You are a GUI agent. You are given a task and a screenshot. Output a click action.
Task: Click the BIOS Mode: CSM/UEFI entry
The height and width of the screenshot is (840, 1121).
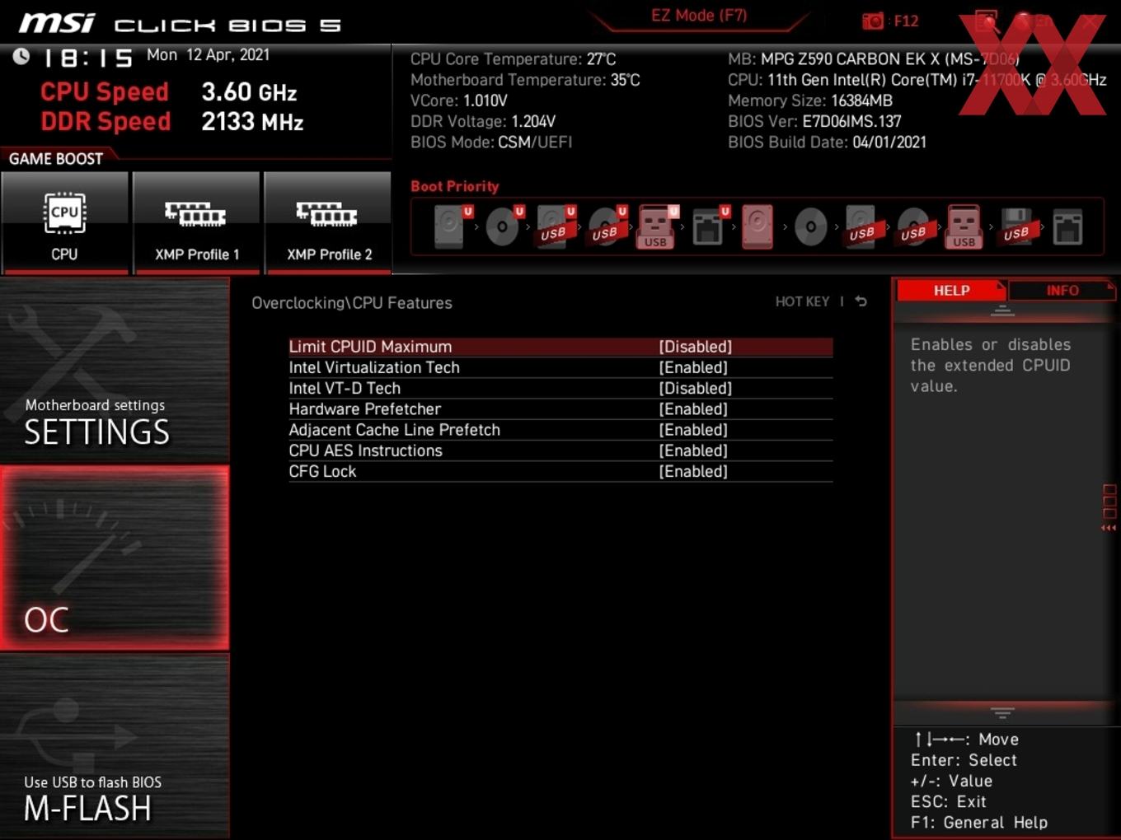pos(491,142)
